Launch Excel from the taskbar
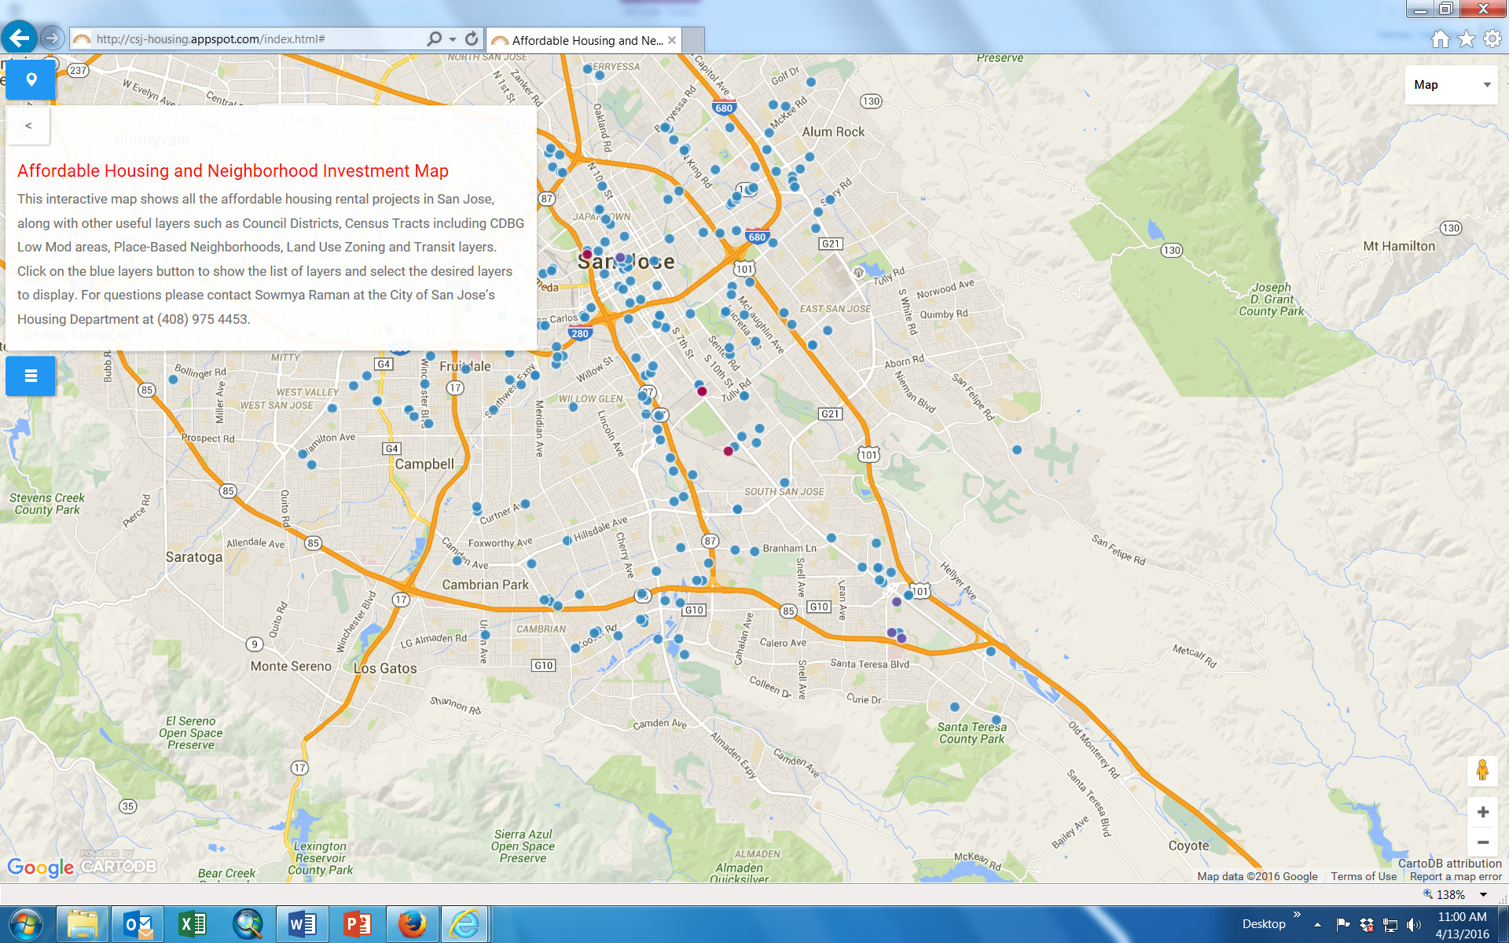Viewport: 1509px width, 943px height. click(x=192, y=924)
